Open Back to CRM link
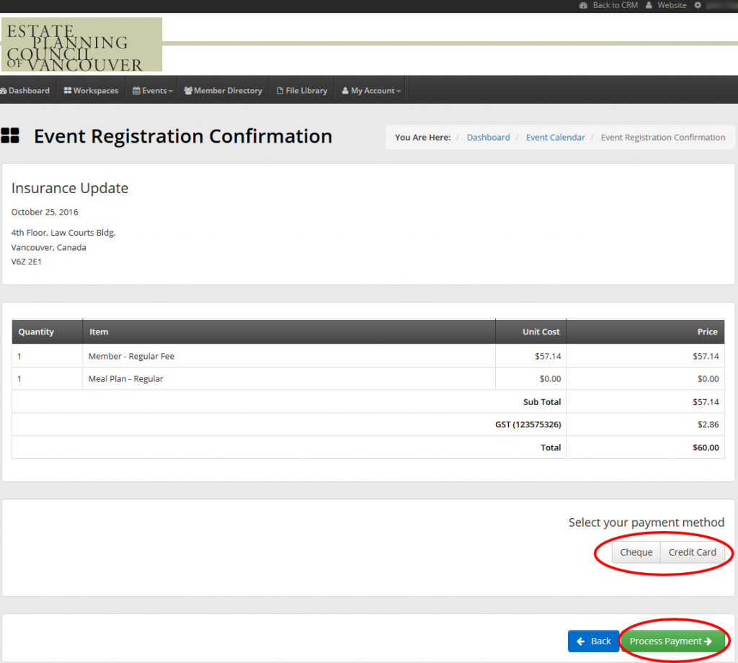Screen dimensions: 738x663 (615, 5)
